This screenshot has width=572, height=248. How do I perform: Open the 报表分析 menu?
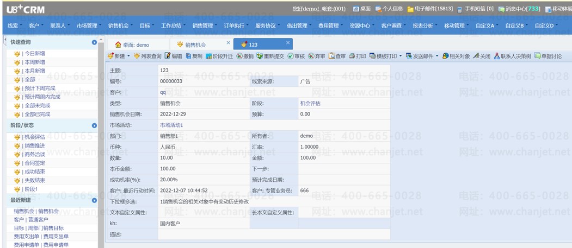point(425,26)
